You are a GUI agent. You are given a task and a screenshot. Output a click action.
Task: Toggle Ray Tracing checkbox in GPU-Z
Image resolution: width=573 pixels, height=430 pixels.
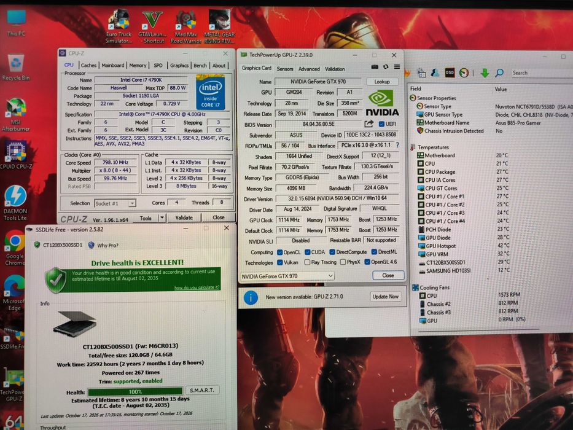[x=307, y=262]
